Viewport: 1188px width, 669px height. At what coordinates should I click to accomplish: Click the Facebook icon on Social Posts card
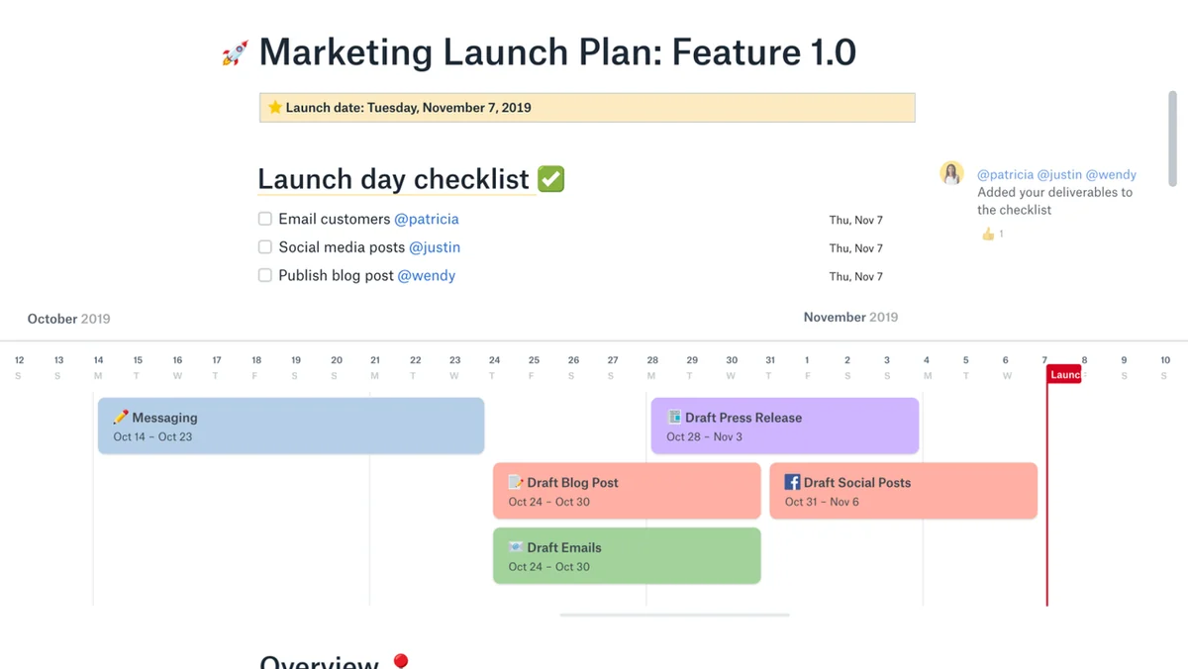(792, 482)
